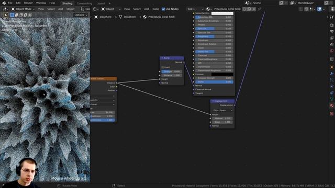Click the Icosphere object breadcrumb
The height and width of the screenshot is (188, 335).
click(x=103, y=17)
